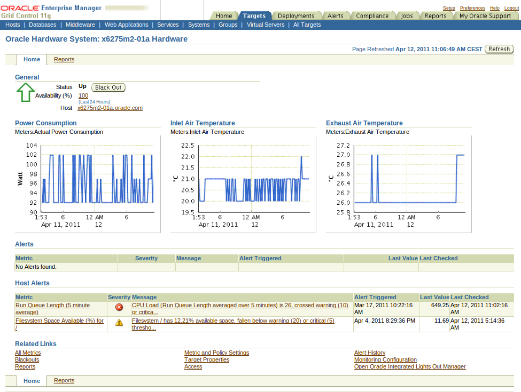Open Reports under Related Links
The image size is (521, 392).
pyautogui.click(x=25, y=366)
